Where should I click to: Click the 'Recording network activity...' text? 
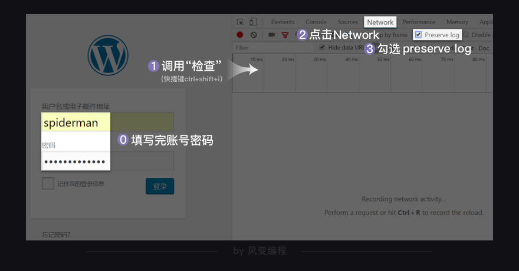pyautogui.click(x=404, y=199)
